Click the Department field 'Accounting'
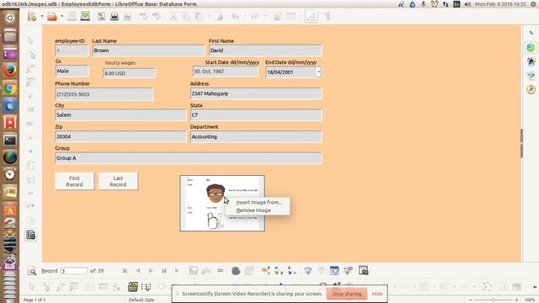The height and width of the screenshot is (303, 539). 256,136
